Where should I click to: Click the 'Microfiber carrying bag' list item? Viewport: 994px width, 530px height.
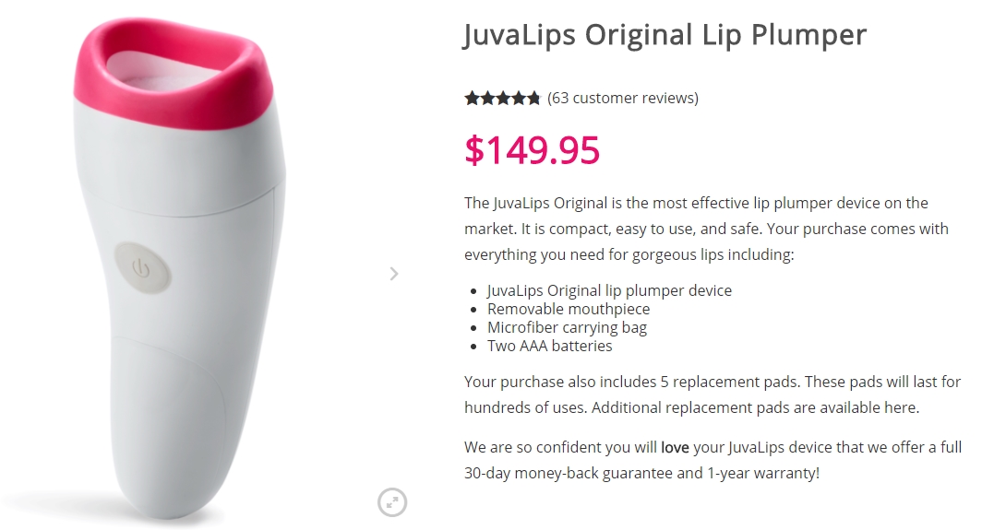567,327
